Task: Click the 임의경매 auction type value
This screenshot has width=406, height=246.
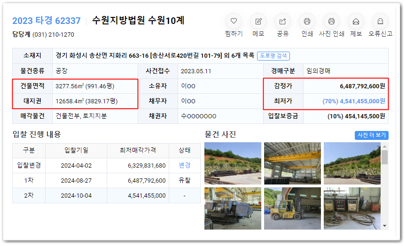Action: (x=318, y=71)
